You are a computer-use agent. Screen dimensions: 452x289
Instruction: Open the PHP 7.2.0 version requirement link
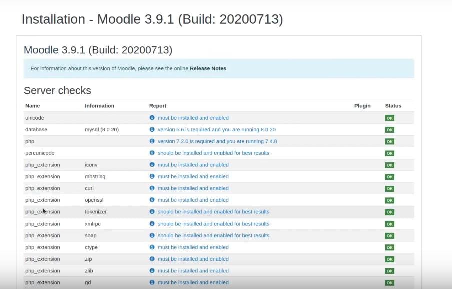click(217, 141)
